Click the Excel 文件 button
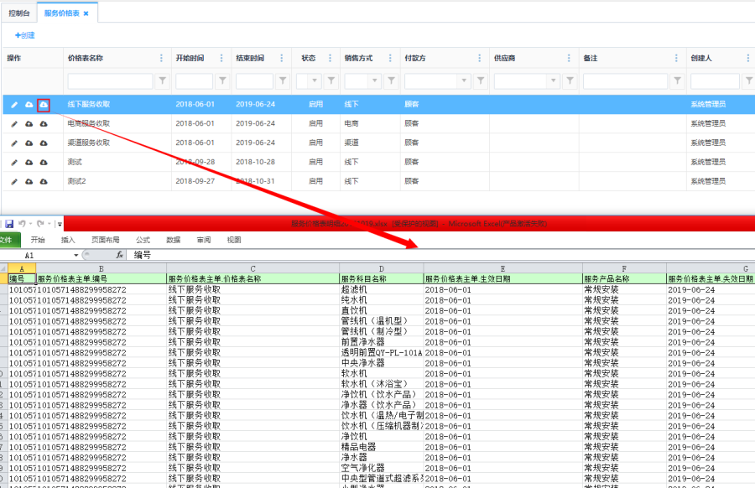The image size is (755, 488). coord(8,240)
